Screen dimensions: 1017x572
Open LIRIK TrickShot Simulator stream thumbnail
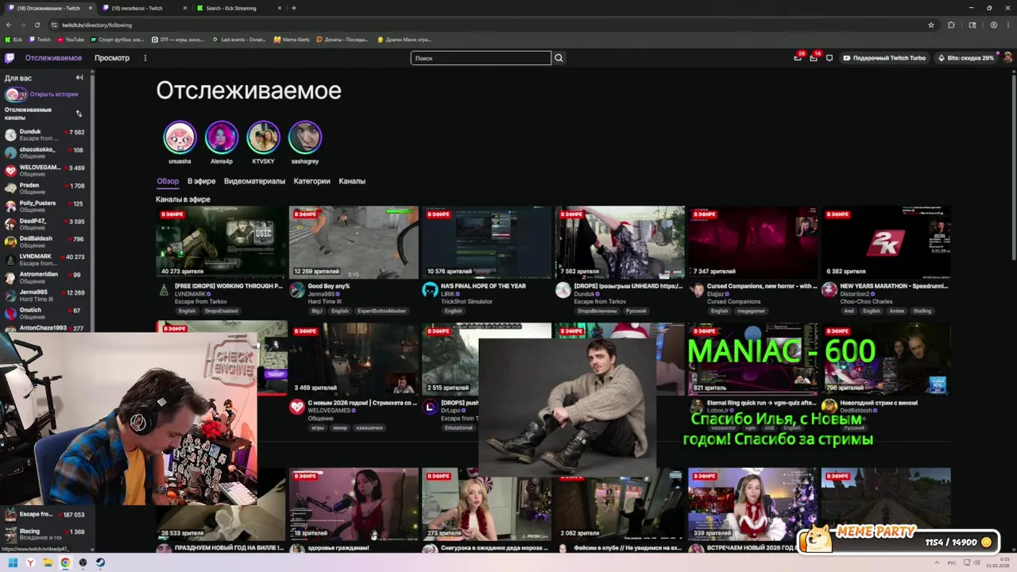pyautogui.click(x=486, y=242)
